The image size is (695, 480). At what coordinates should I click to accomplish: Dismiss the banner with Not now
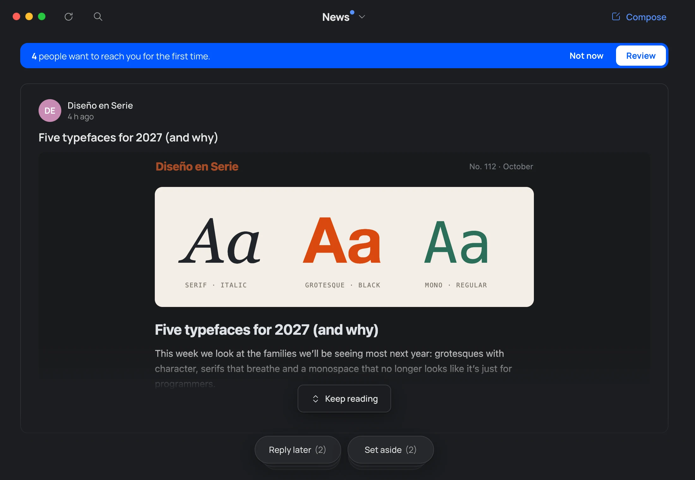tap(586, 56)
